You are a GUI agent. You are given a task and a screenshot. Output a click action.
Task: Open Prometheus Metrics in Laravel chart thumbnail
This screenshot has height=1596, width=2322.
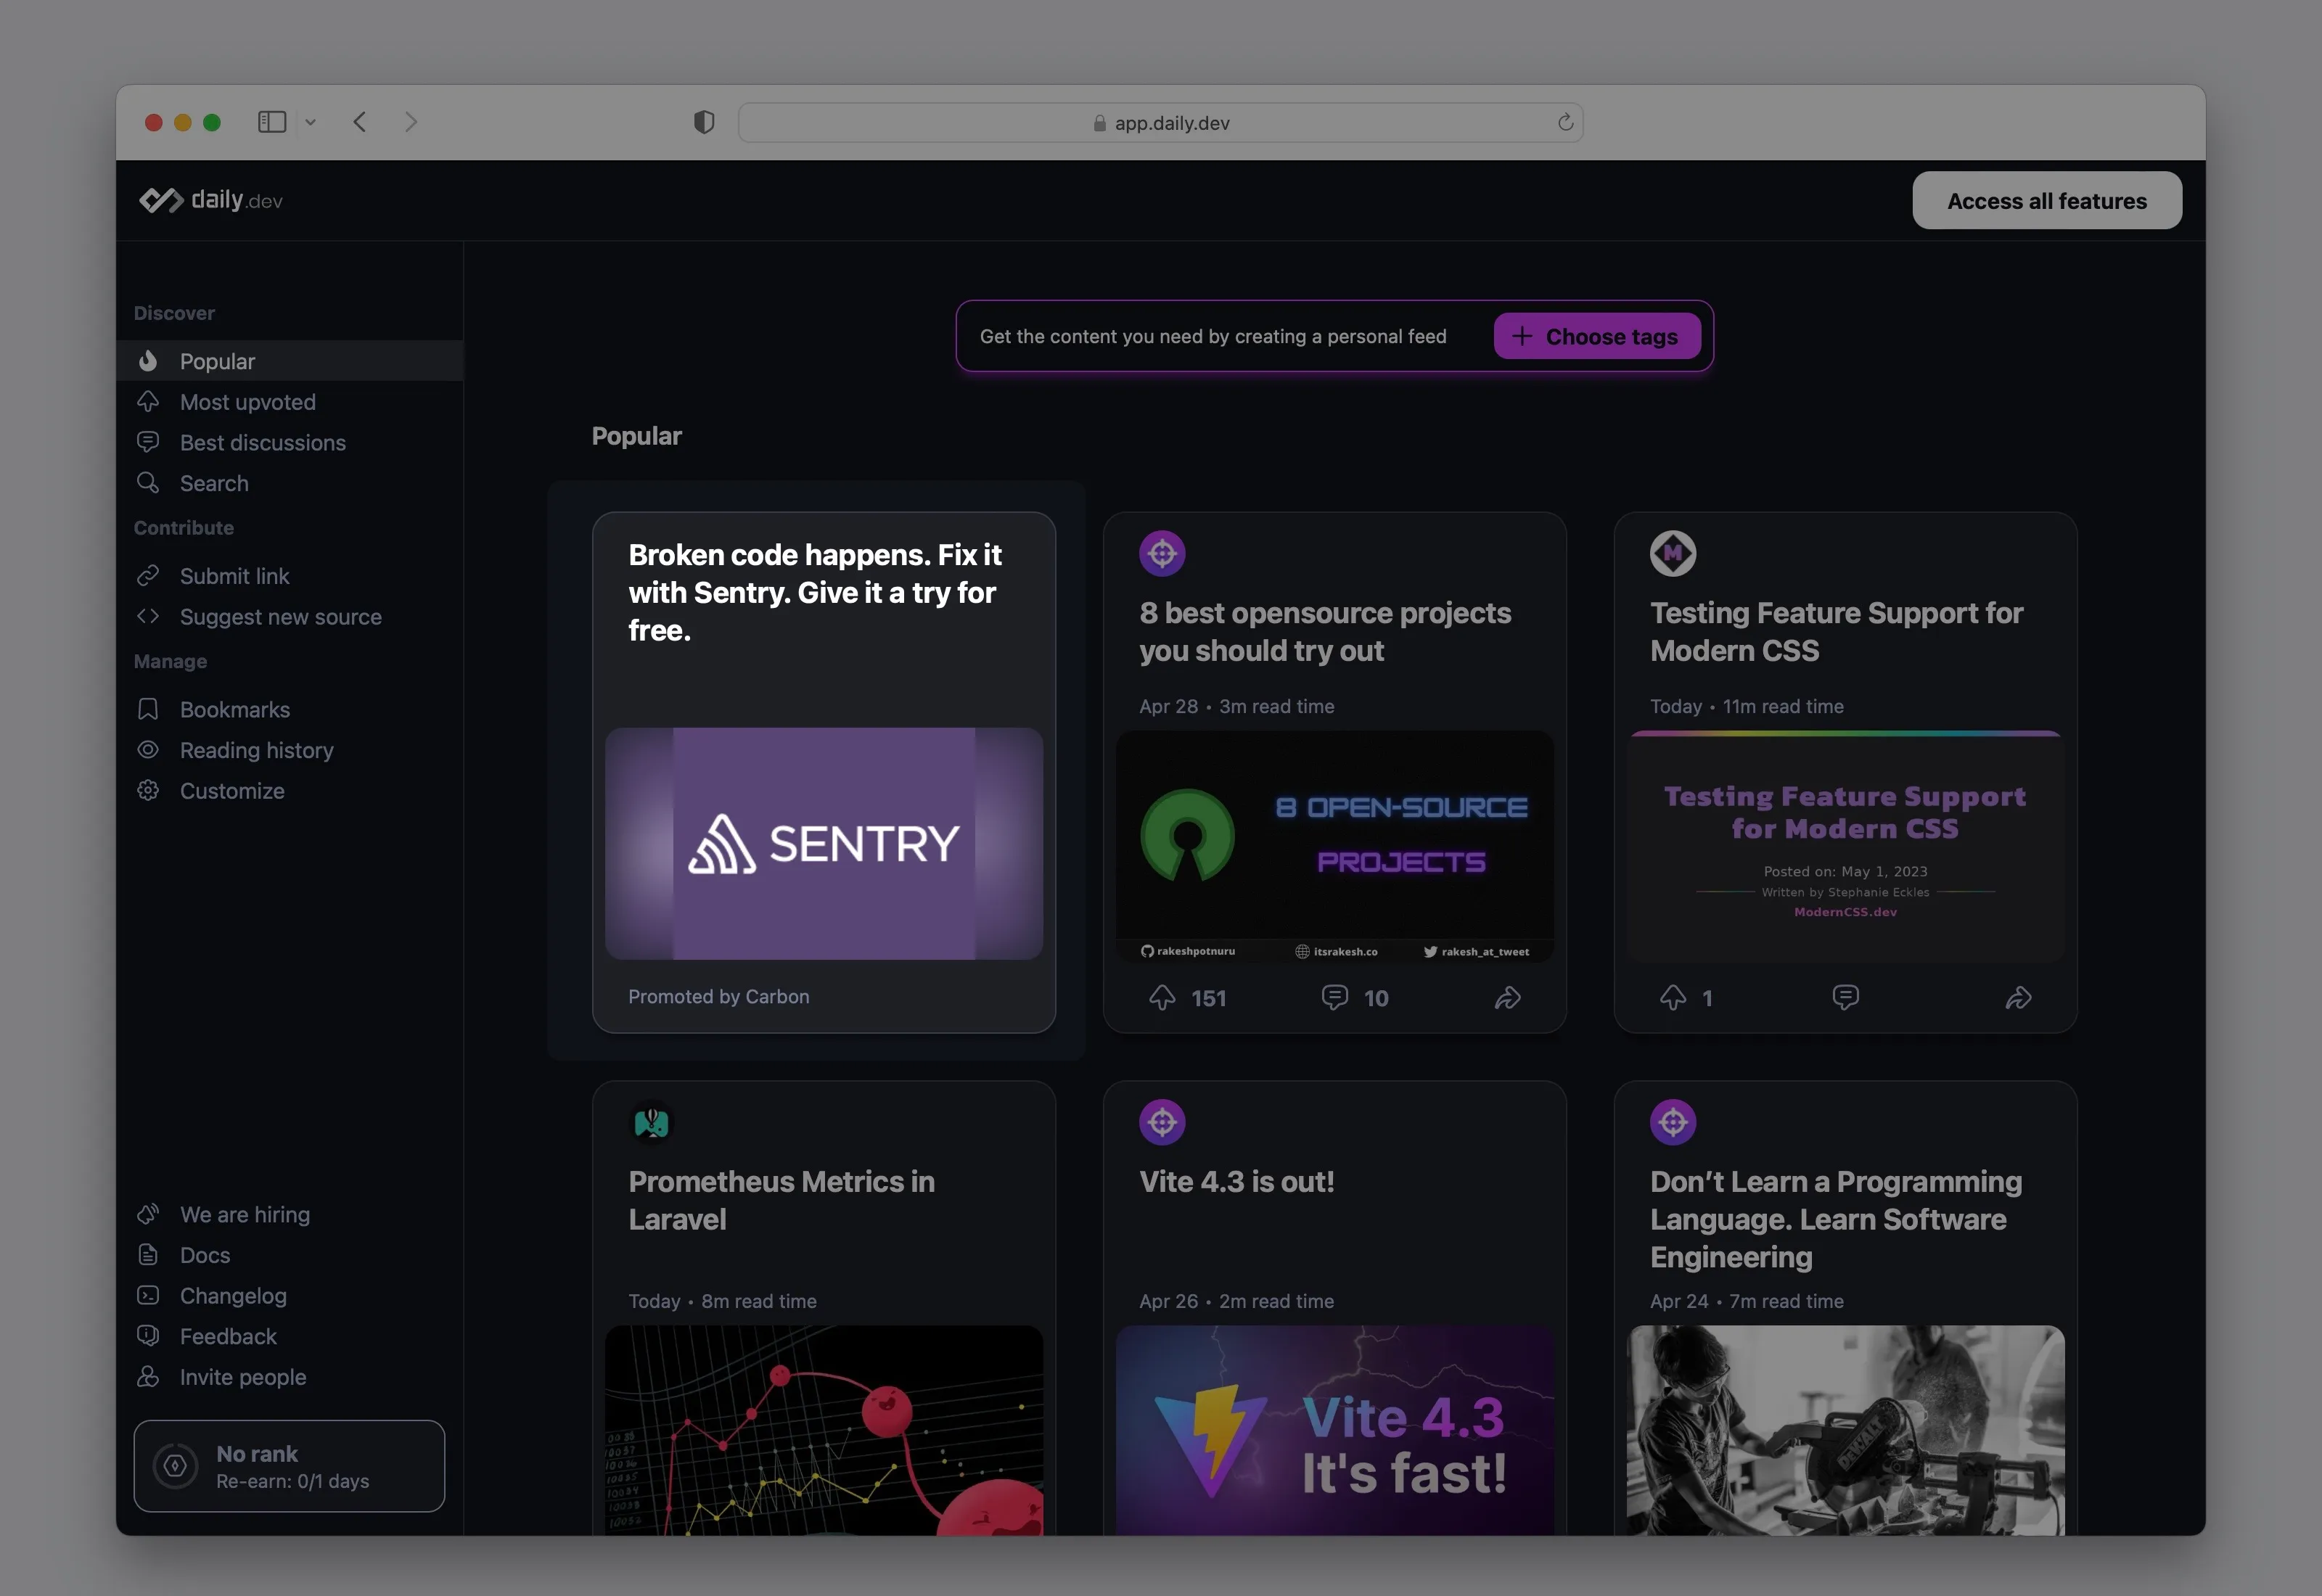823,1430
